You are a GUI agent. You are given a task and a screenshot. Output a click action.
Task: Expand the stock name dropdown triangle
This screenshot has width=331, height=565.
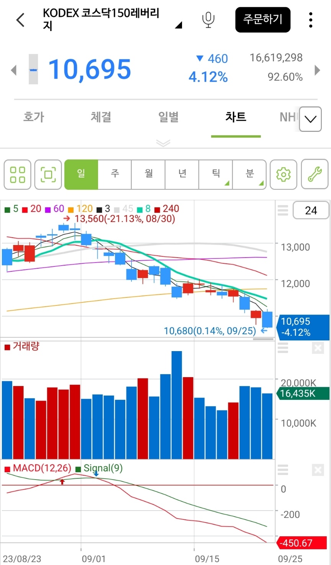coord(179,26)
